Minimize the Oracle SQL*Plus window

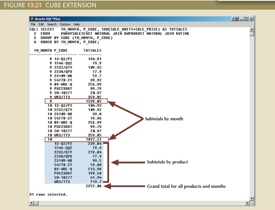241,19
